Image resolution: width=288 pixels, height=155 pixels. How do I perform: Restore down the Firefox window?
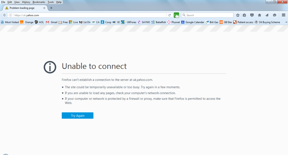click(274, 2)
